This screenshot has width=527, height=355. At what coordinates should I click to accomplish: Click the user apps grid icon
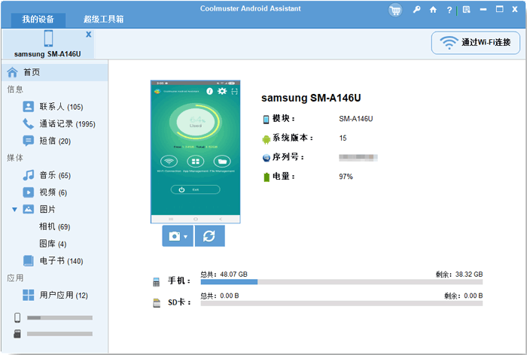29,296
